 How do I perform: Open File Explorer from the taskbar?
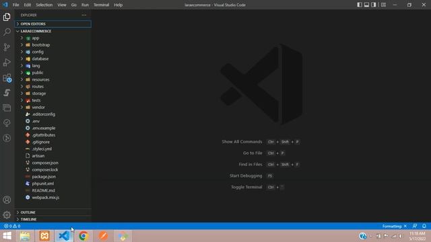tap(25, 236)
